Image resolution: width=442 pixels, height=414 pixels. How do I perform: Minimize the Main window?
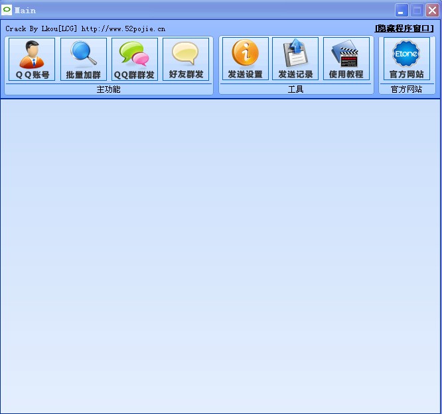pos(402,10)
